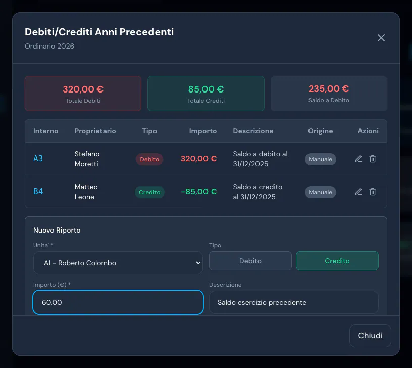Click the Chiudi button
The image size is (412, 368).
click(370, 335)
